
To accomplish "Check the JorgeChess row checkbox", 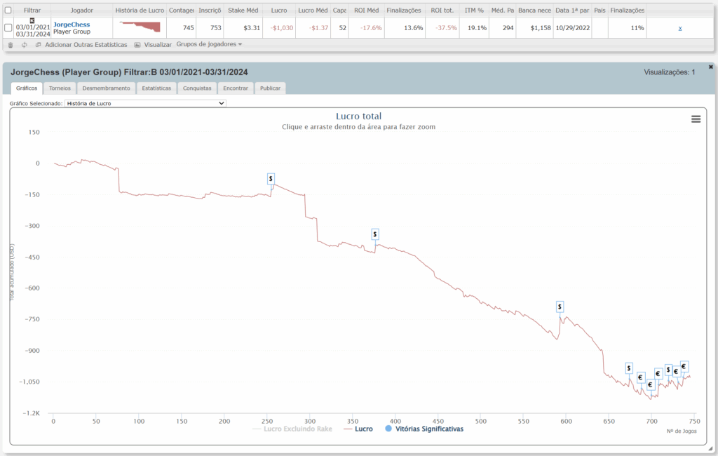I will (8, 27).
